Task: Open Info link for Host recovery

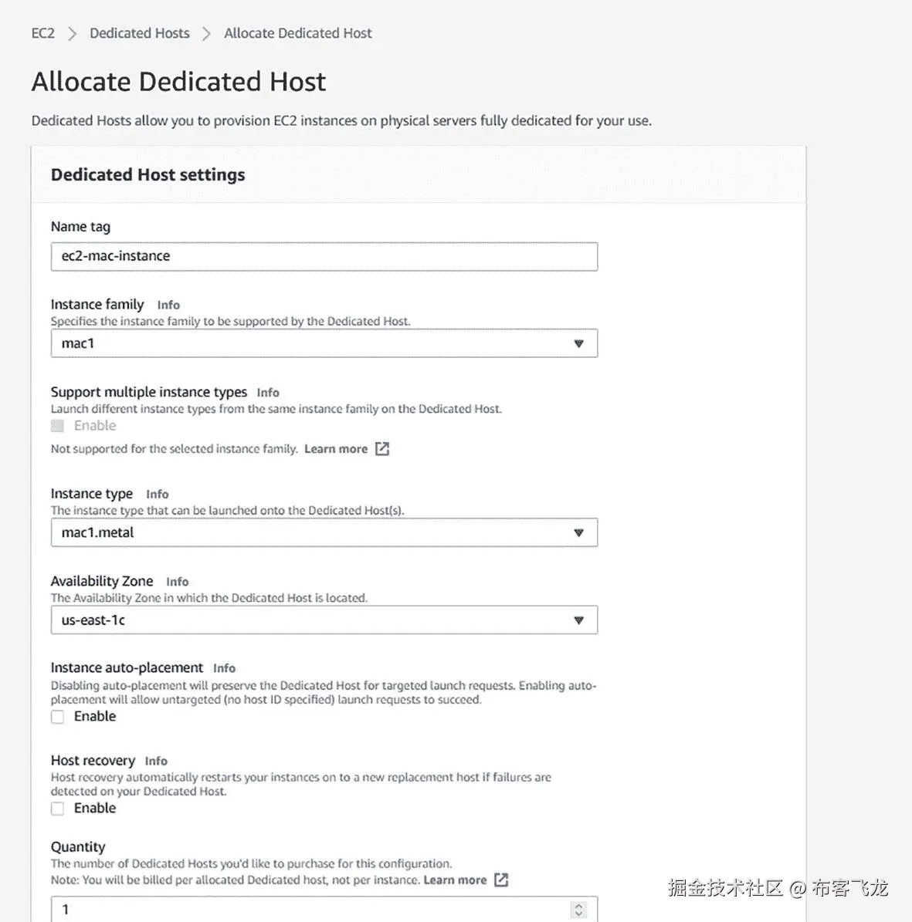Action: 156,761
